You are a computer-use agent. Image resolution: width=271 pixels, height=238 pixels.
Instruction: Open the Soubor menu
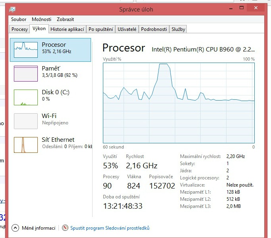coord(19,19)
